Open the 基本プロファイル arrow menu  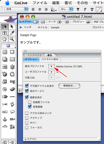coord(52,66)
